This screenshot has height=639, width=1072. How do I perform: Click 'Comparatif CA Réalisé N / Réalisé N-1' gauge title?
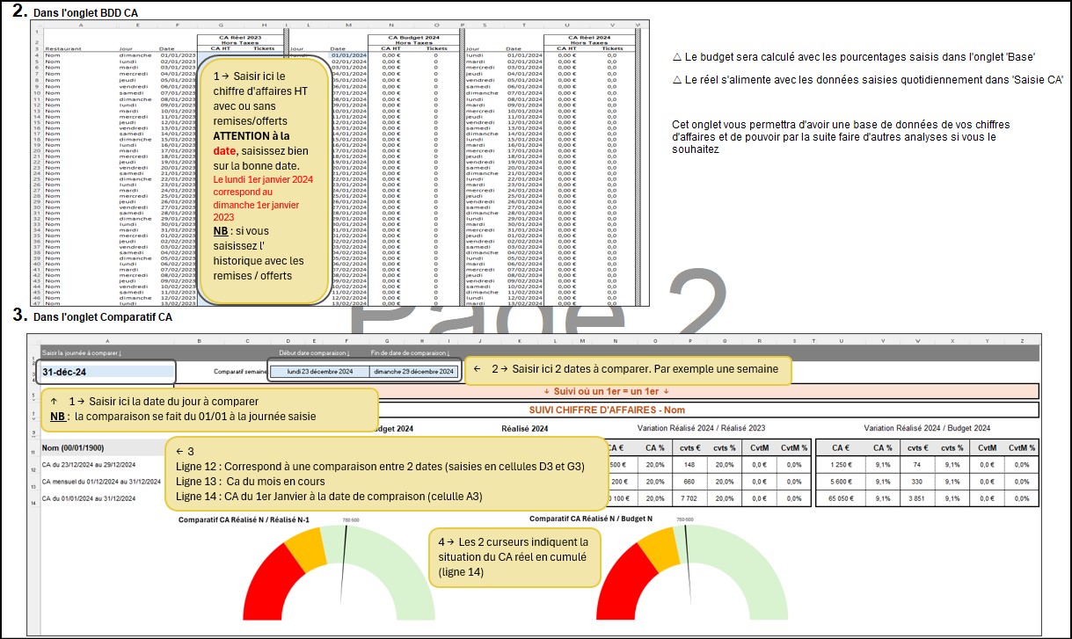point(244,519)
